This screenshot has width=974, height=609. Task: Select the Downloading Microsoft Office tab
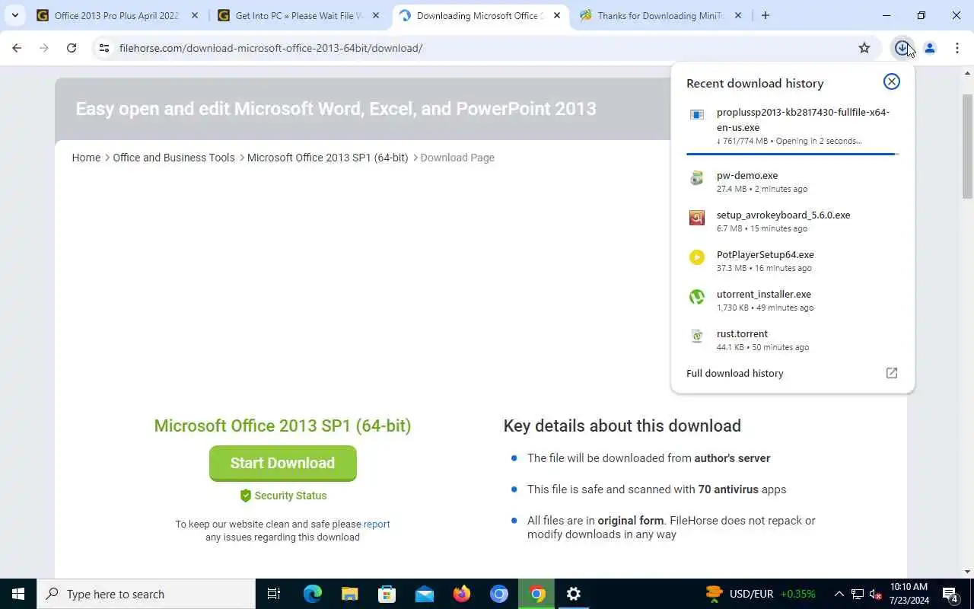[x=479, y=15]
